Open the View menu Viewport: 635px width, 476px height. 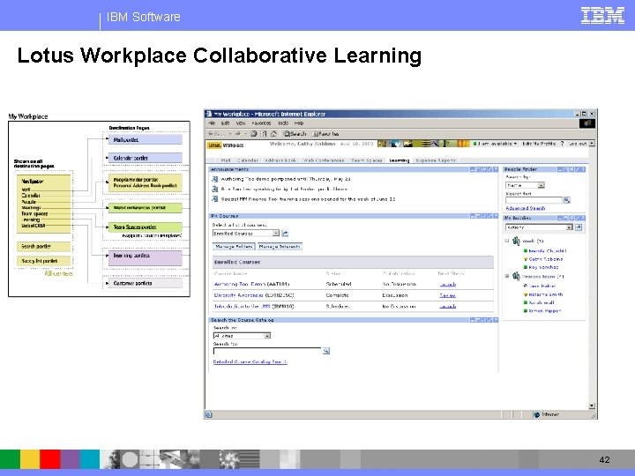pyautogui.click(x=241, y=123)
